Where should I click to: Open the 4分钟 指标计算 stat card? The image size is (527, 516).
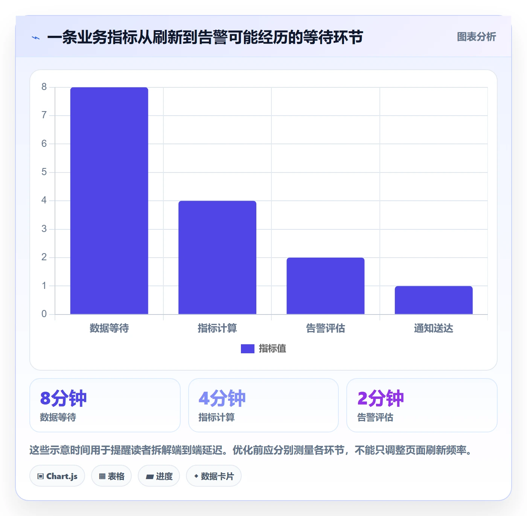tap(263, 405)
